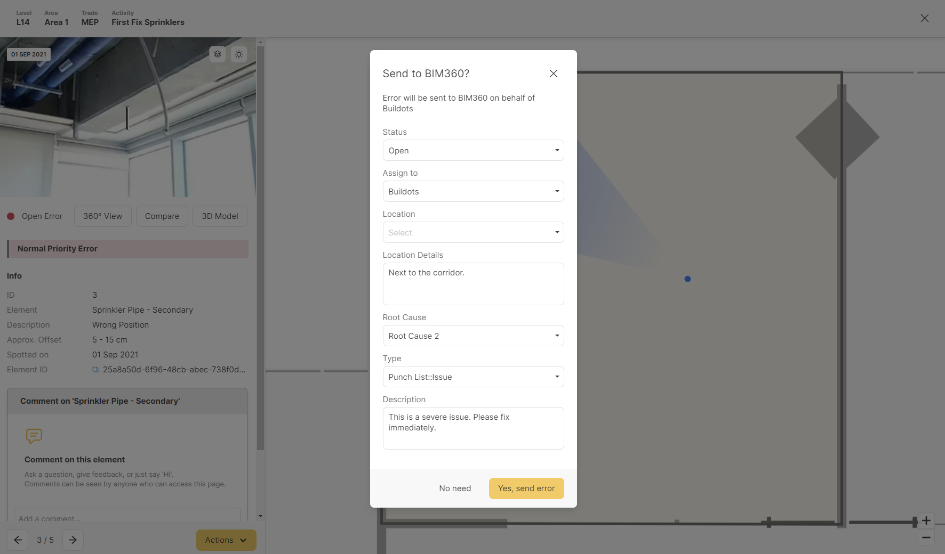The height and width of the screenshot is (554, 945).
Task: Edit the Location Details text field
Action: [473, 284]
